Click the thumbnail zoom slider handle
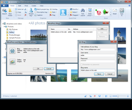132x110 pixels. click(x=118, y=96)
